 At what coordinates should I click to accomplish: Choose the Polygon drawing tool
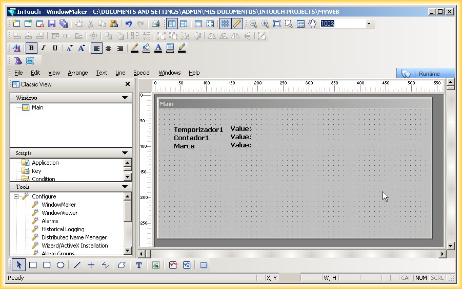point(122,265)
